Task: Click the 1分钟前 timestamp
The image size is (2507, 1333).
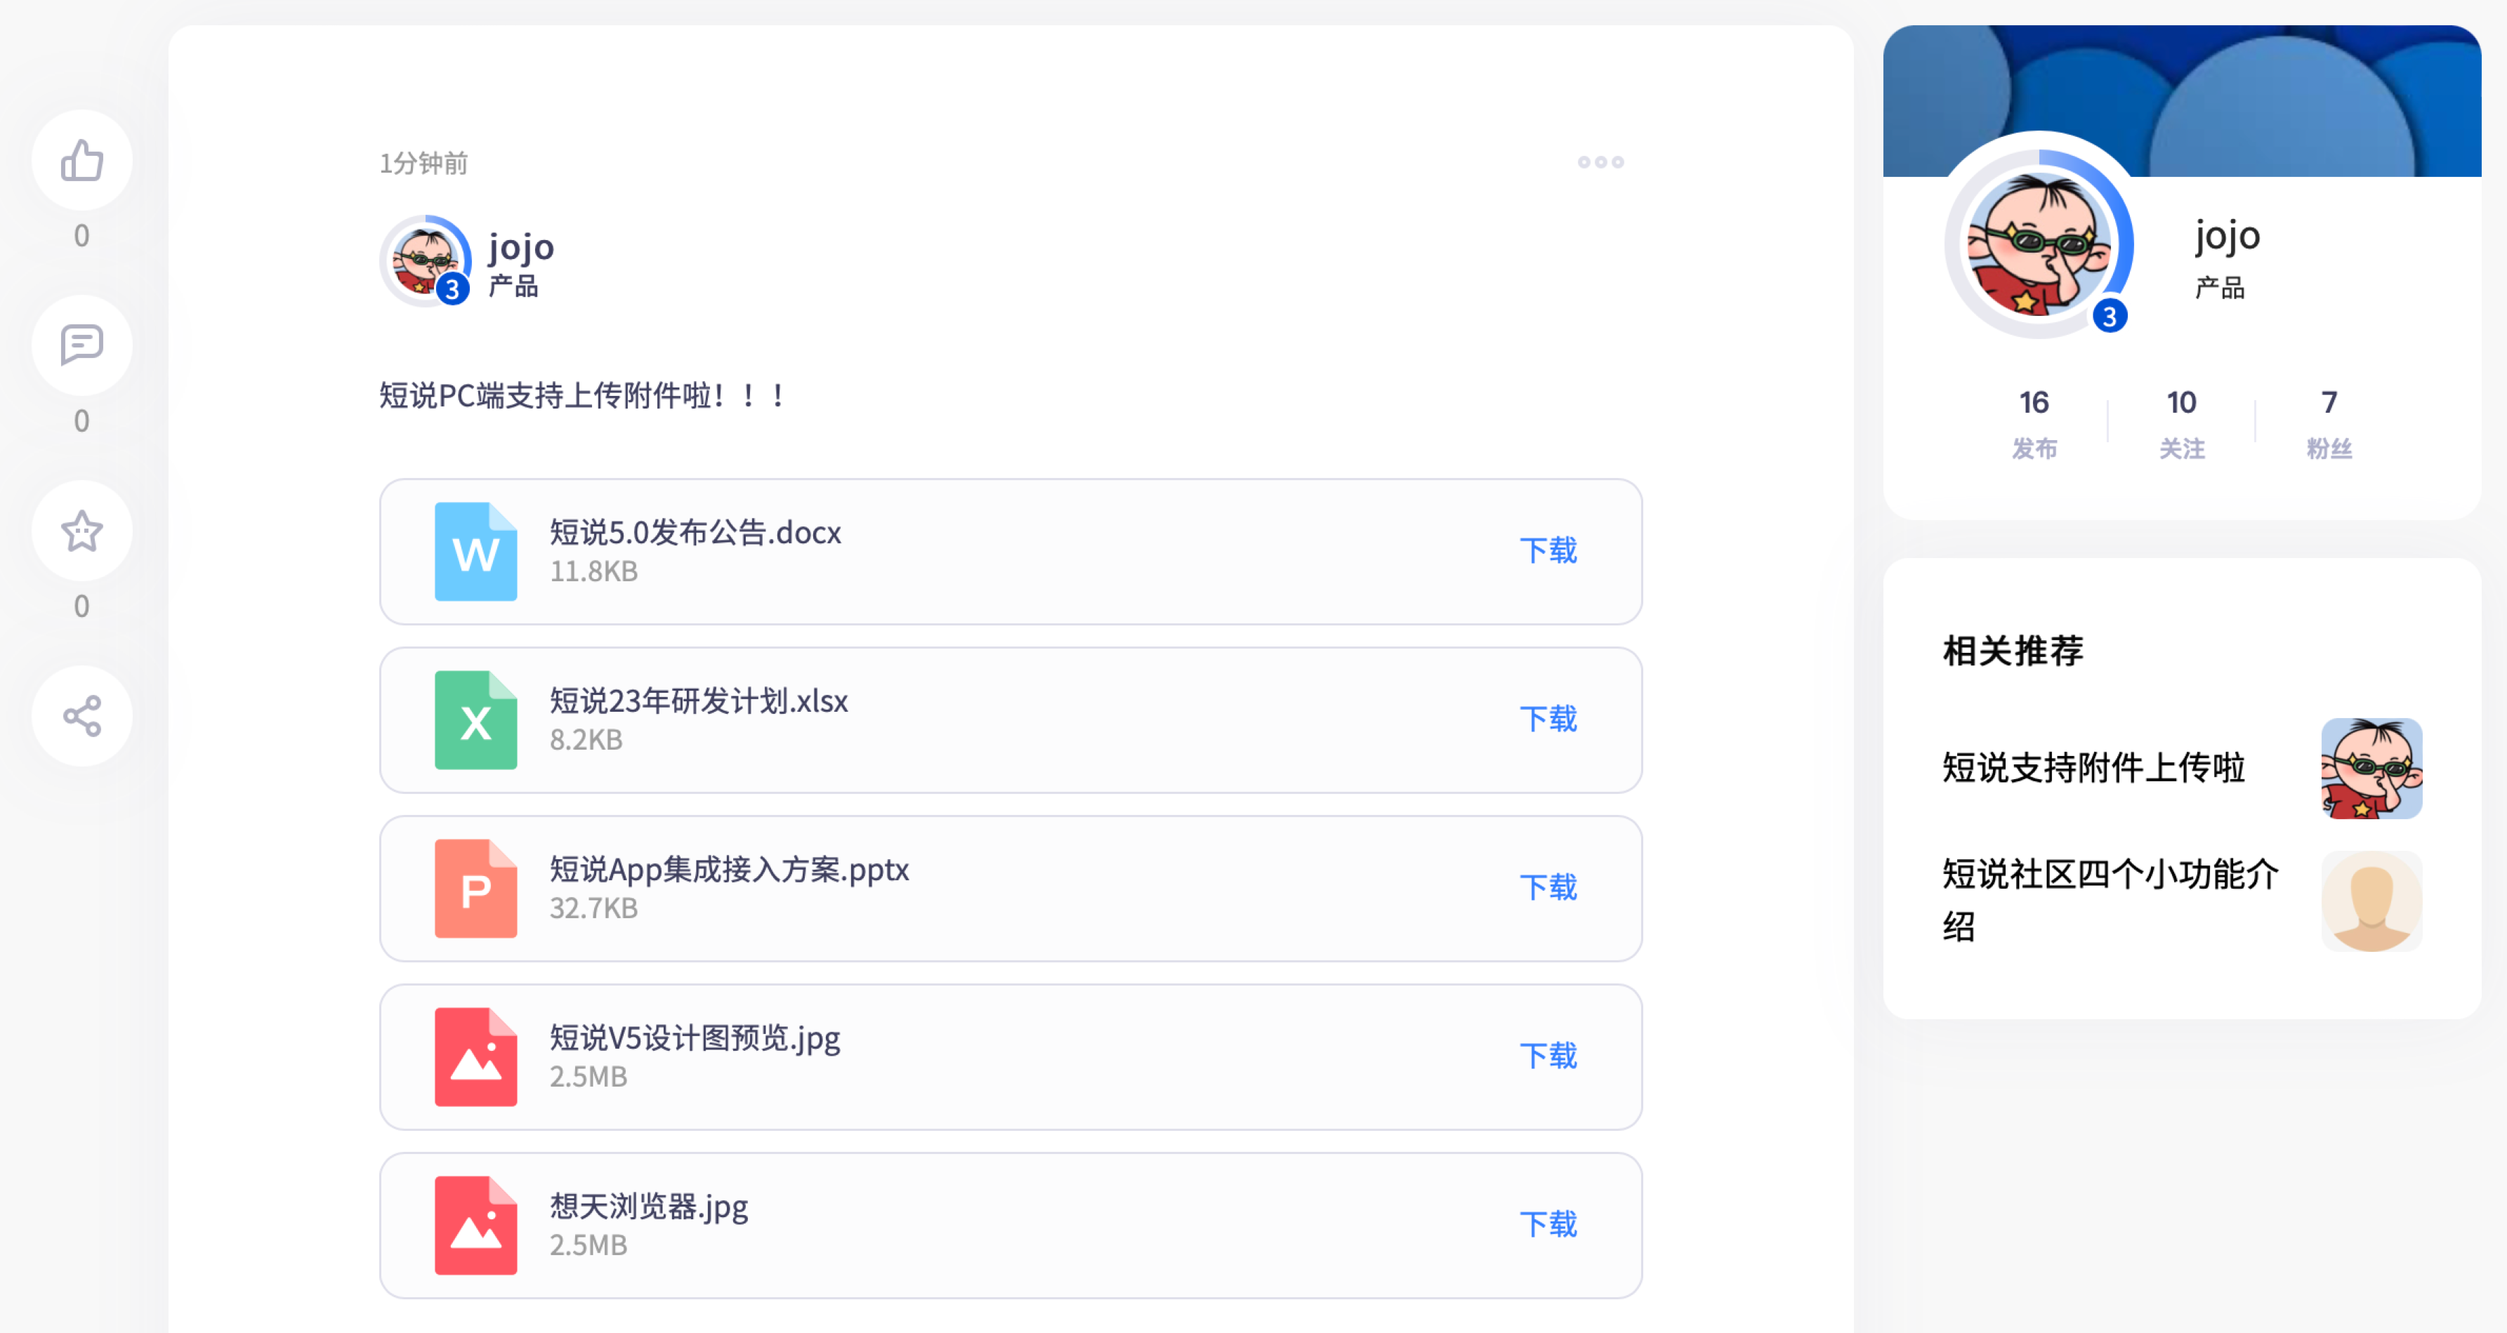Action: coord(423,164)
